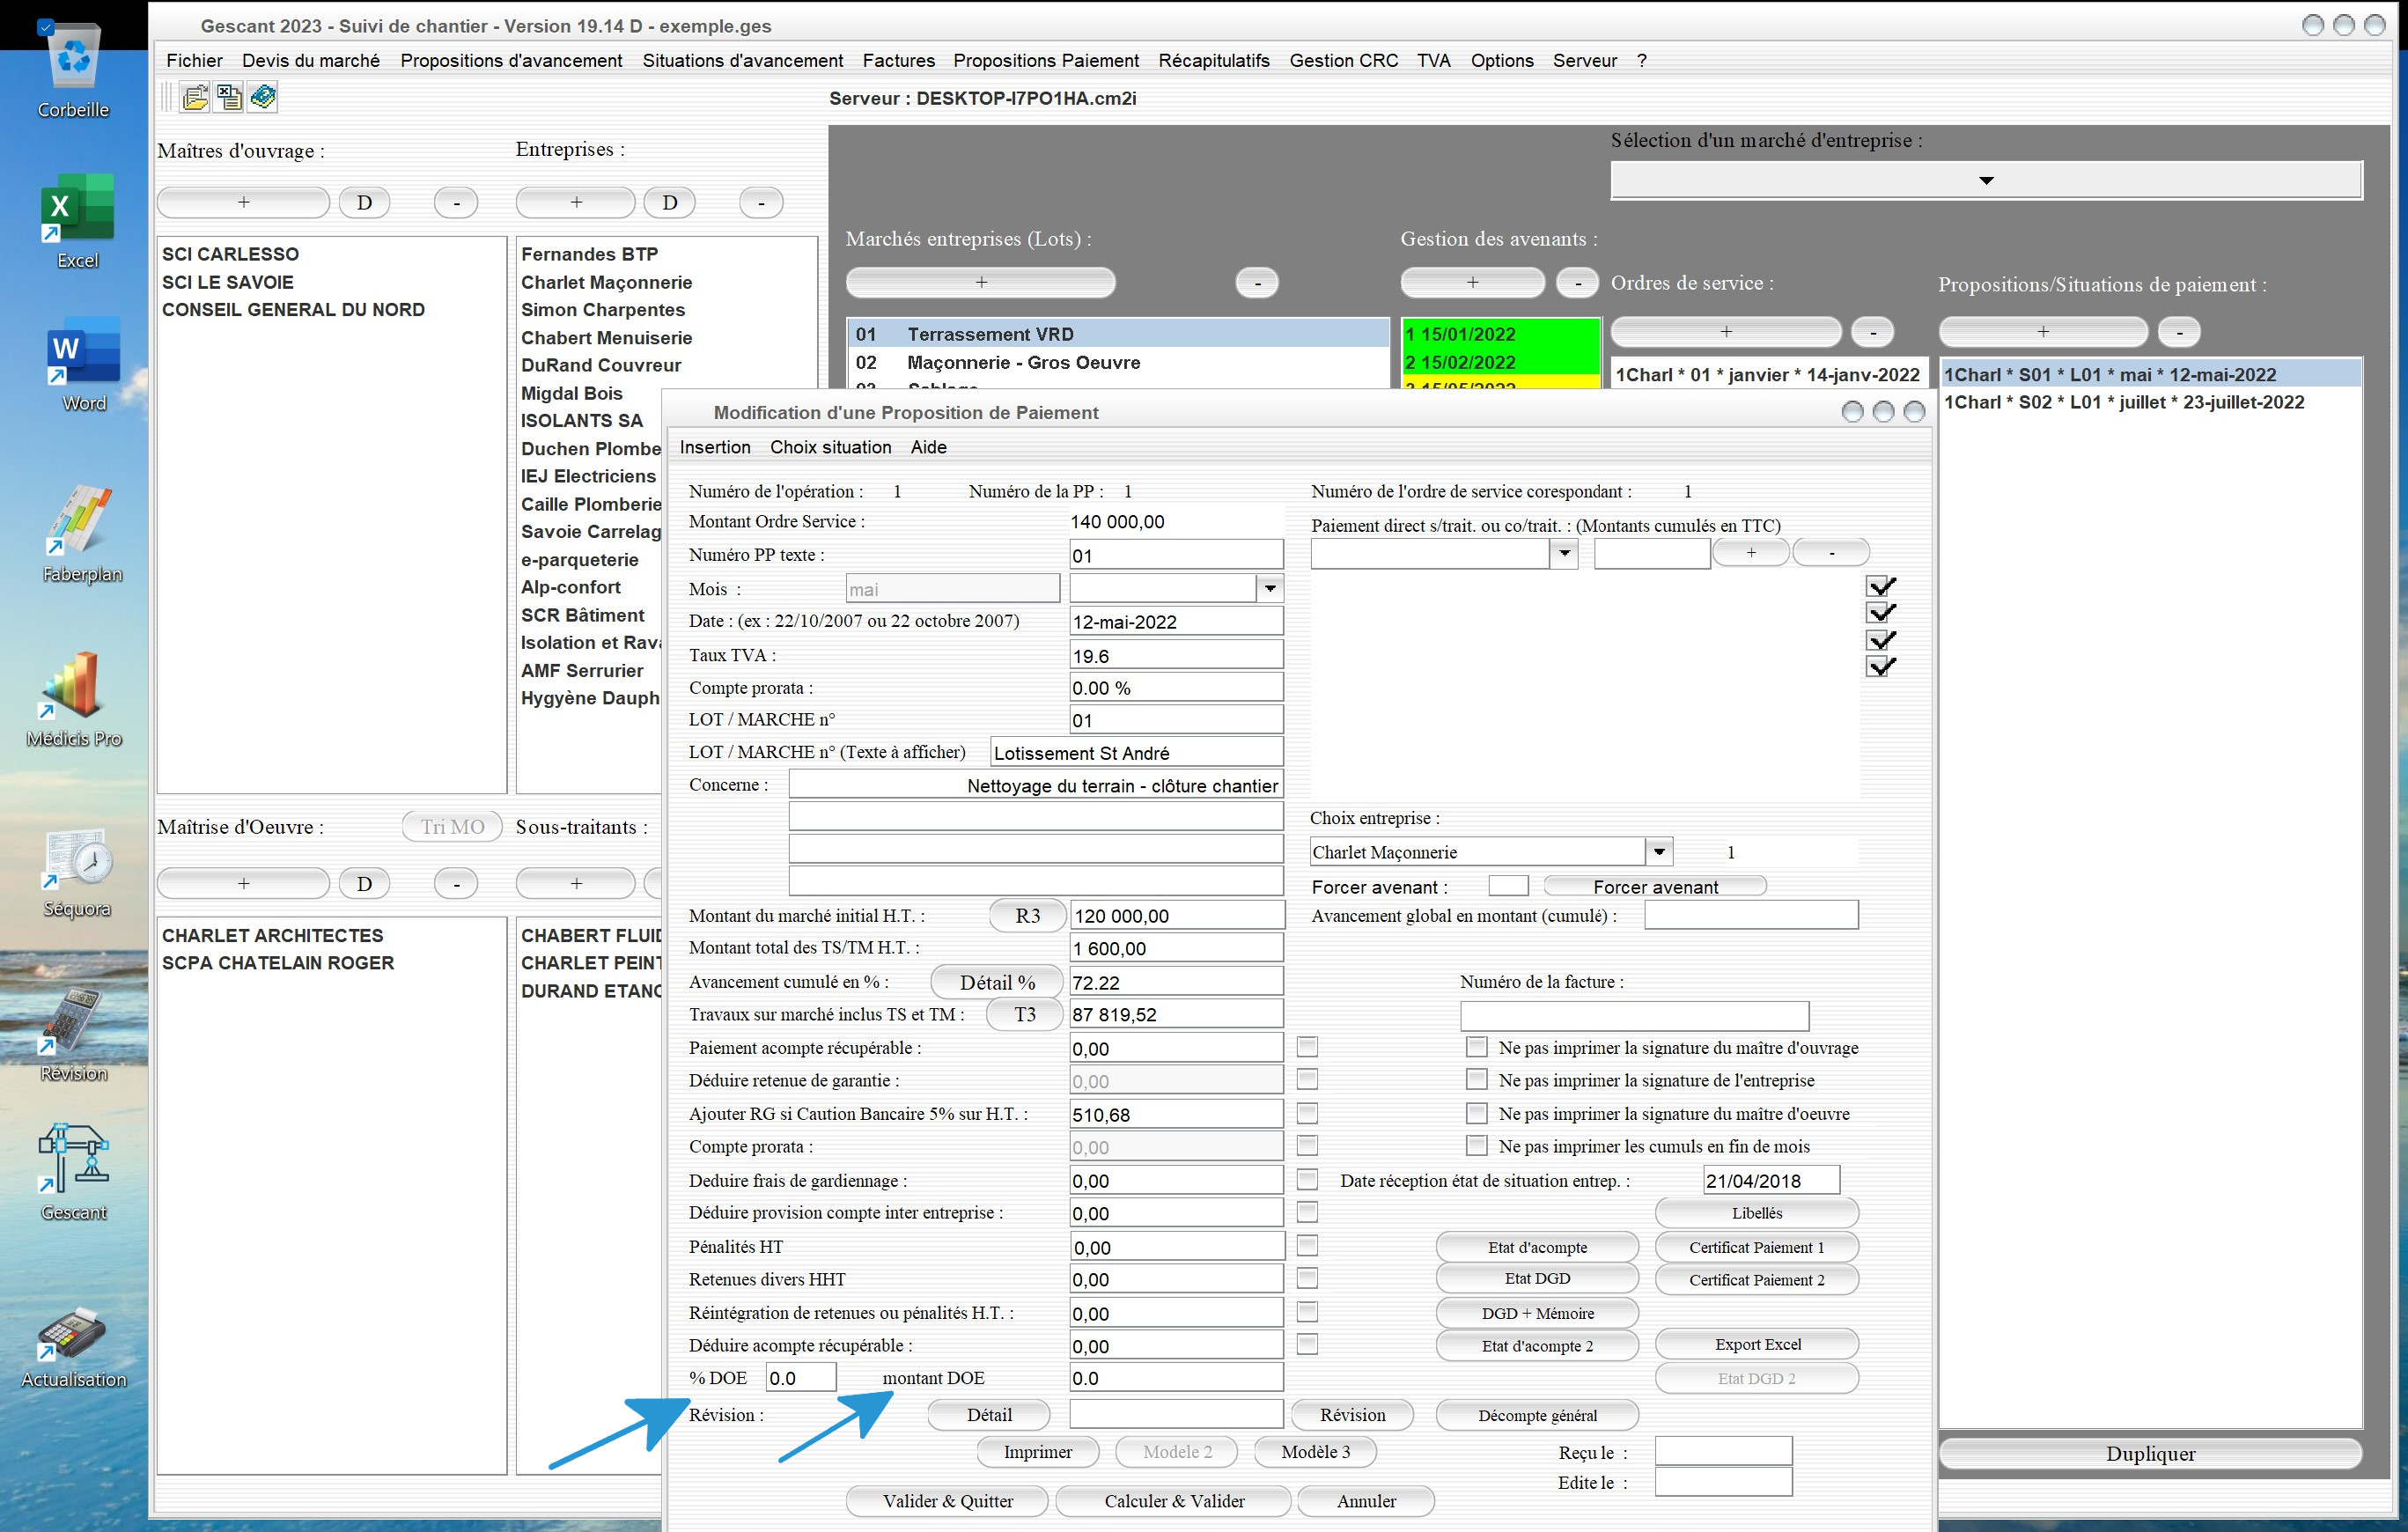Click the Date réception field showing 21/04/2018
Screen dimensions: 2408x1532
1771,1180
